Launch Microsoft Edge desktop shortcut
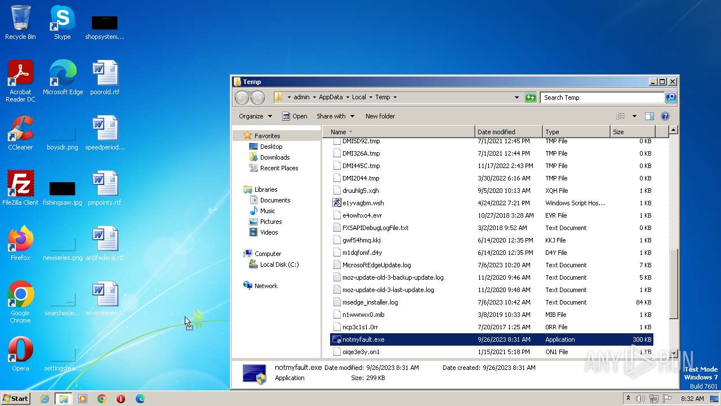This screenshot has height=406, width=721. point(63,78)
